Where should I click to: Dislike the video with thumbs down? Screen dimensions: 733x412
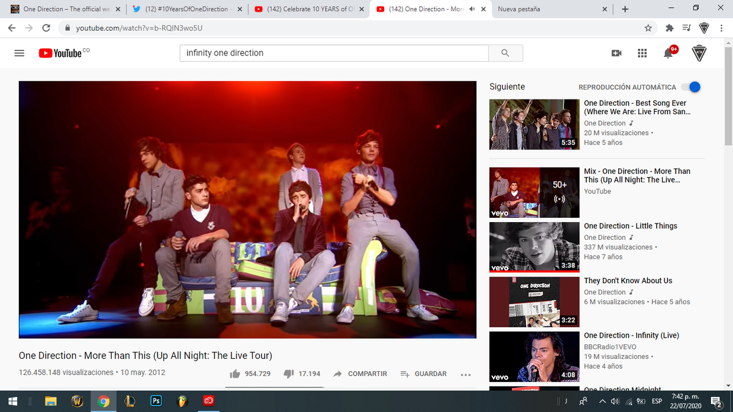pos(289,374)
